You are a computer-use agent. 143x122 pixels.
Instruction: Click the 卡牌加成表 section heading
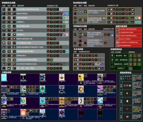tap(6, 72)
